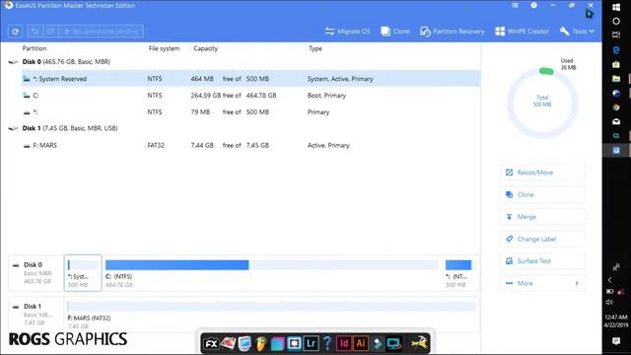Screen dimensions: 631x355
Task: Open the Filmora diamond icon in dock
Action: (x=377, y=344)
